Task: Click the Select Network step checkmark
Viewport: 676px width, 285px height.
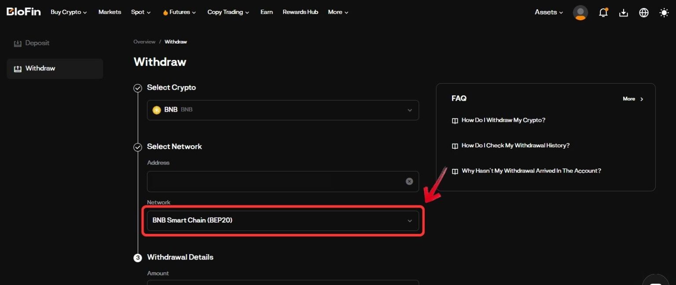Action: point(138,147)
